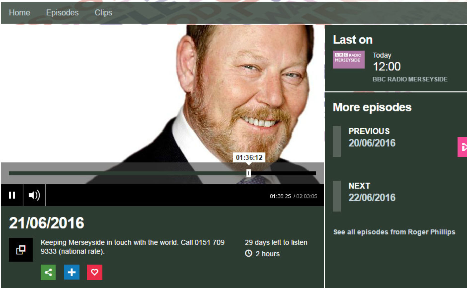Image resolution: width=467 pixels, height=288 pixels.
Task: Click the clock icon beside 2 hours
Action: point(248,253)
